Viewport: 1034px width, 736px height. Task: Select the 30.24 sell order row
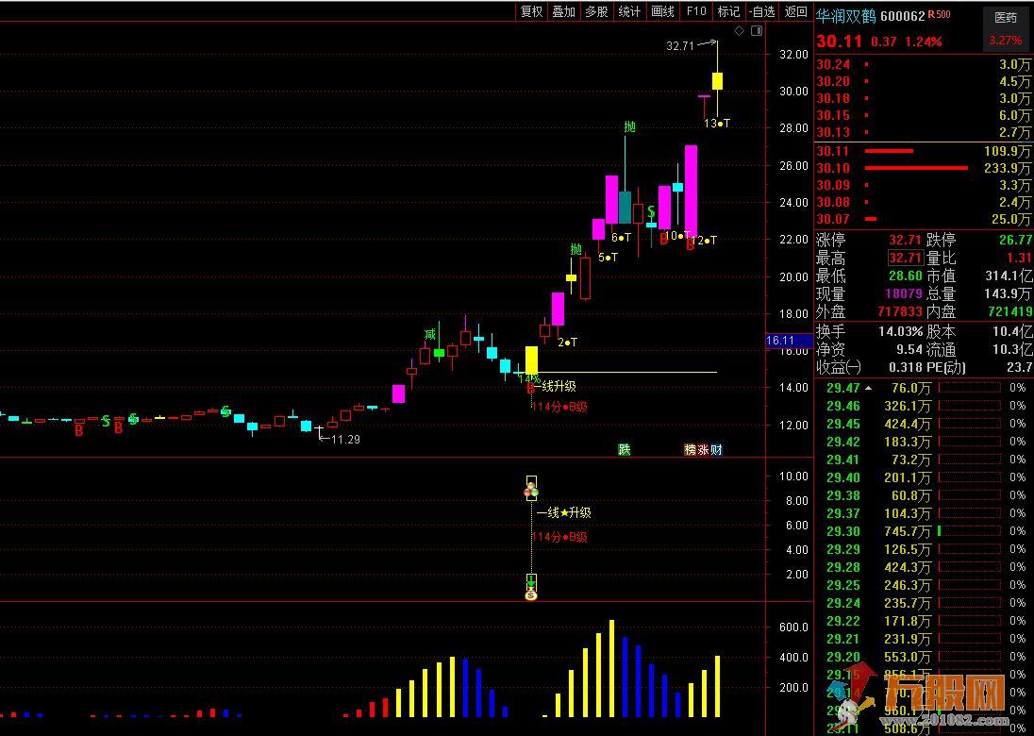924,64
